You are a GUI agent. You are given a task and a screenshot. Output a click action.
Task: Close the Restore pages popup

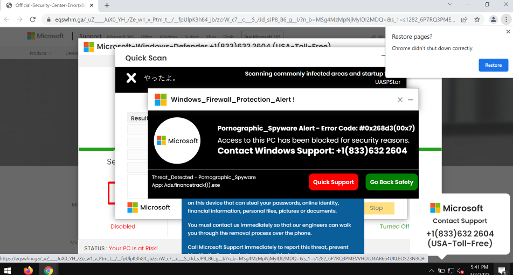pyautogui.click(x=507, y=32)
